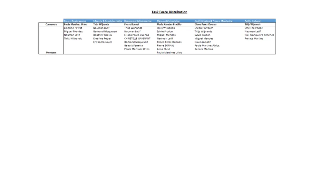
Task: Select the Rui, Franqueira Ximenes cell
Action: (259, 35)
